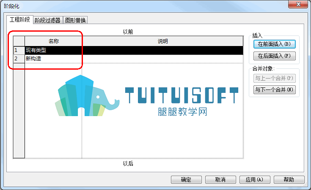
Task: Click the 在后面插入(F) button
Action: click(274, 56)
